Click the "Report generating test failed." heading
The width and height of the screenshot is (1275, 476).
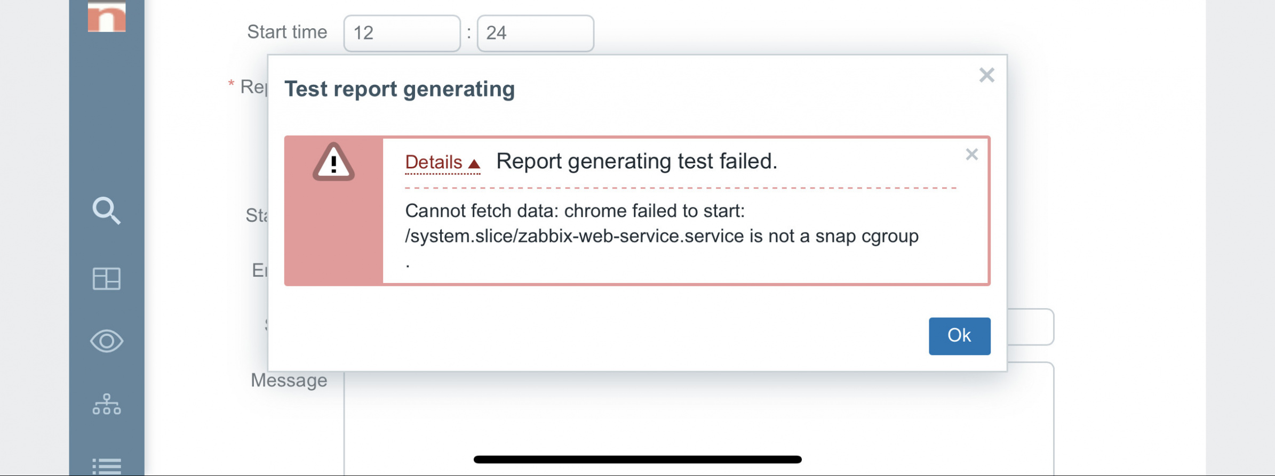tap(636, 161)
